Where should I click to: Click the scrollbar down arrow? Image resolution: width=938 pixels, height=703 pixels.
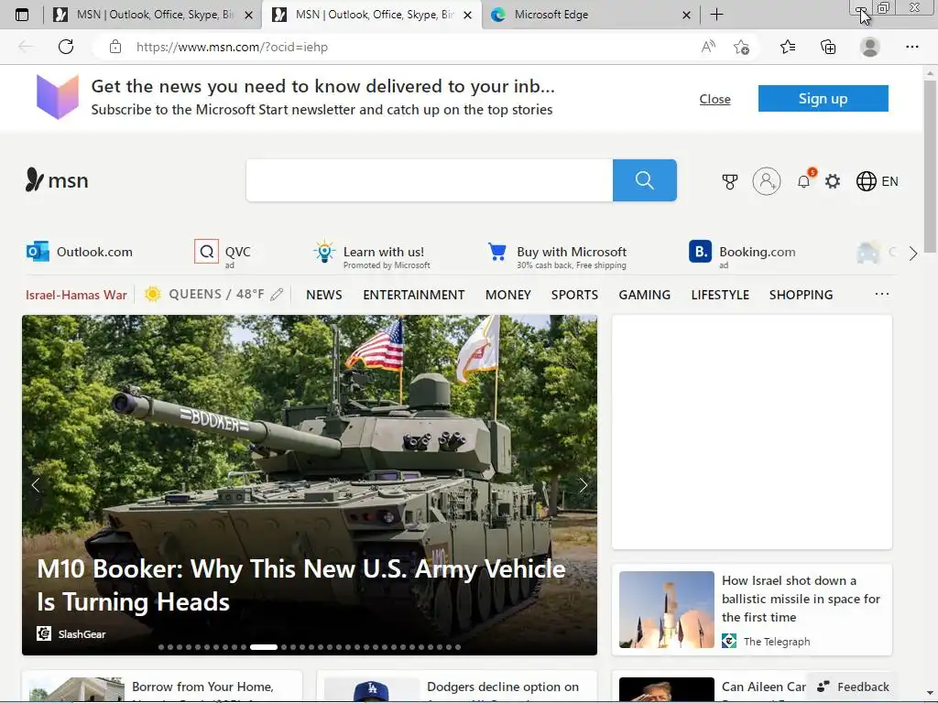(930, 694)
